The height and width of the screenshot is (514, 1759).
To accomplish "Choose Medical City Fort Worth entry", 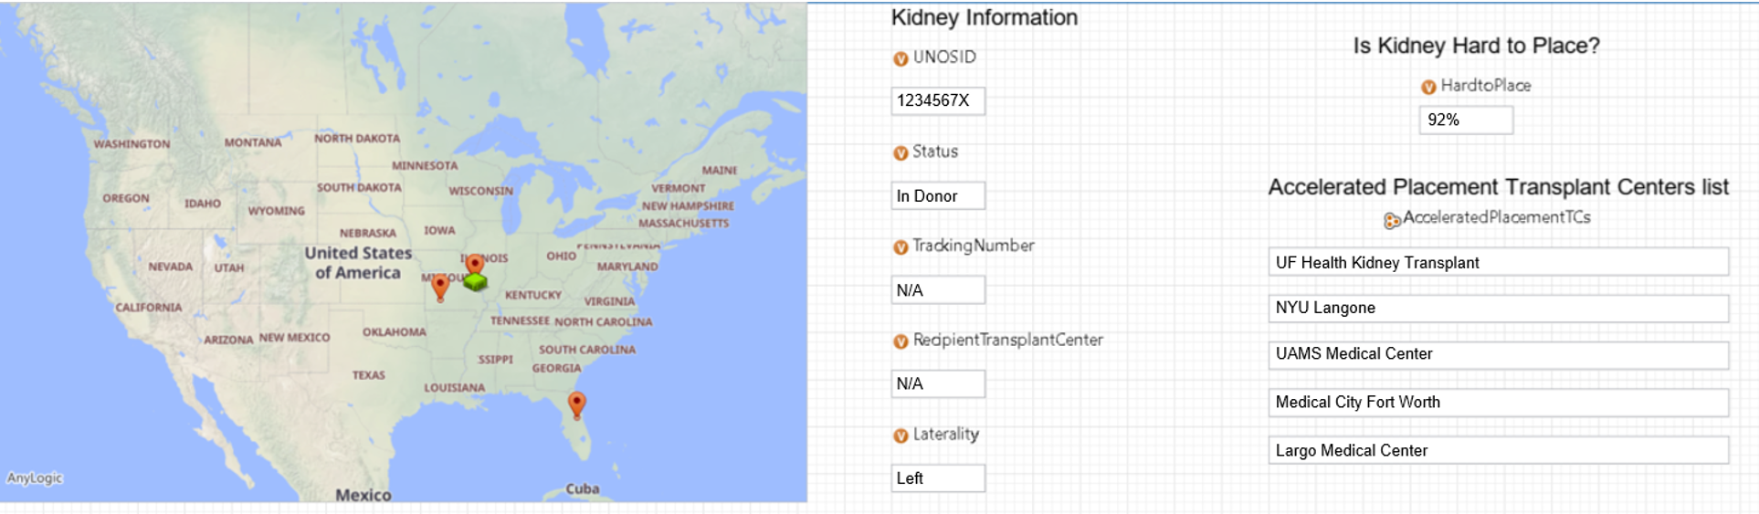I will tap(1497, 403).
